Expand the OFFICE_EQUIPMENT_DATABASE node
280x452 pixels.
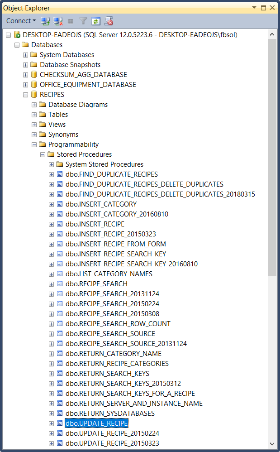click(26, 85)
